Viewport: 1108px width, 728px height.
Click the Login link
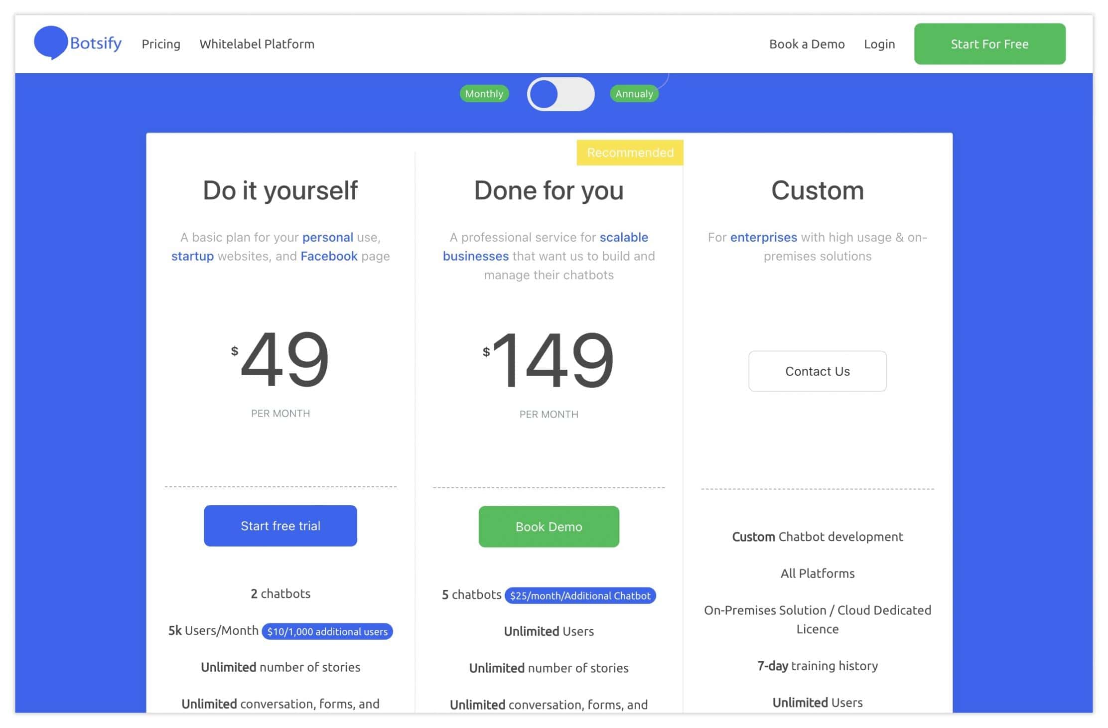[x=879, y=44]
